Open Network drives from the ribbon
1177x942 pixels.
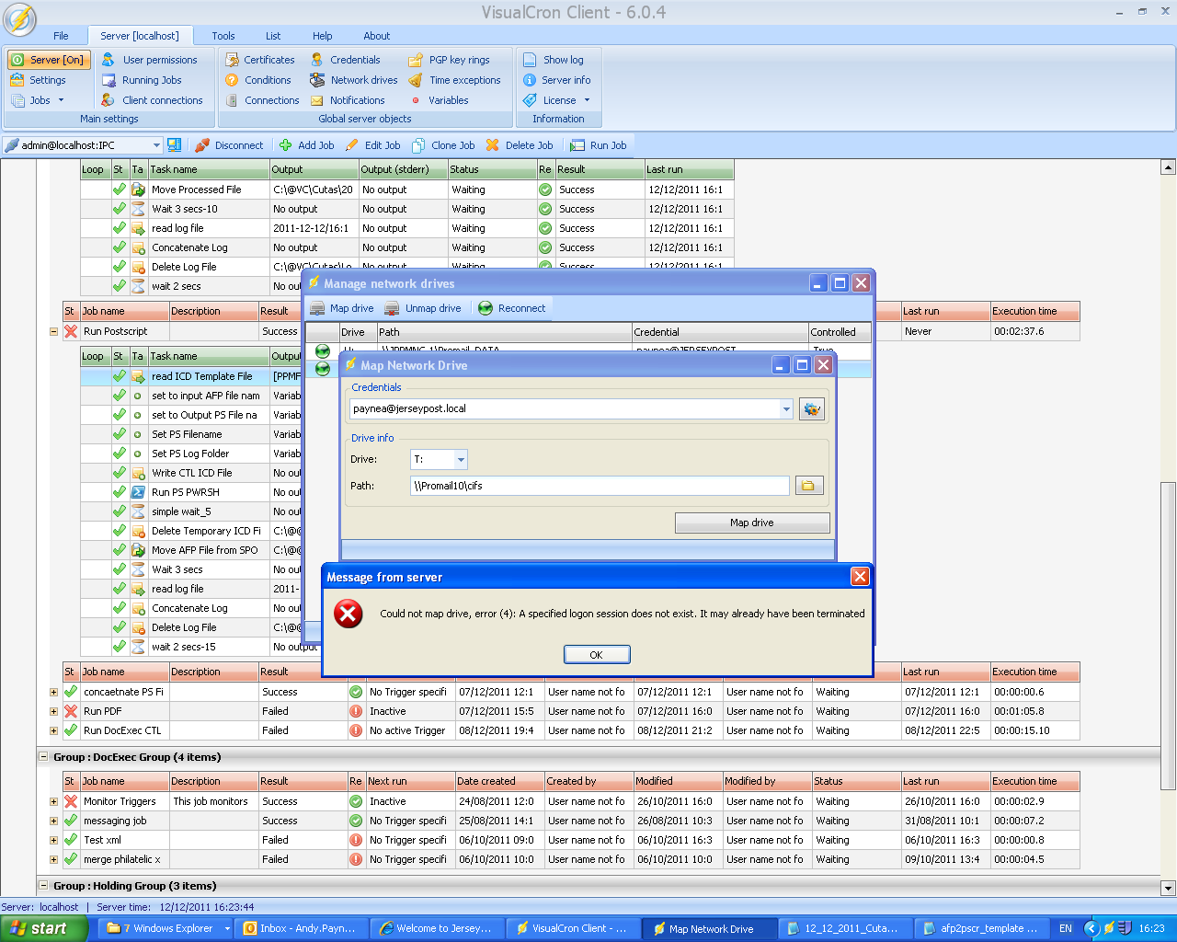354,80
